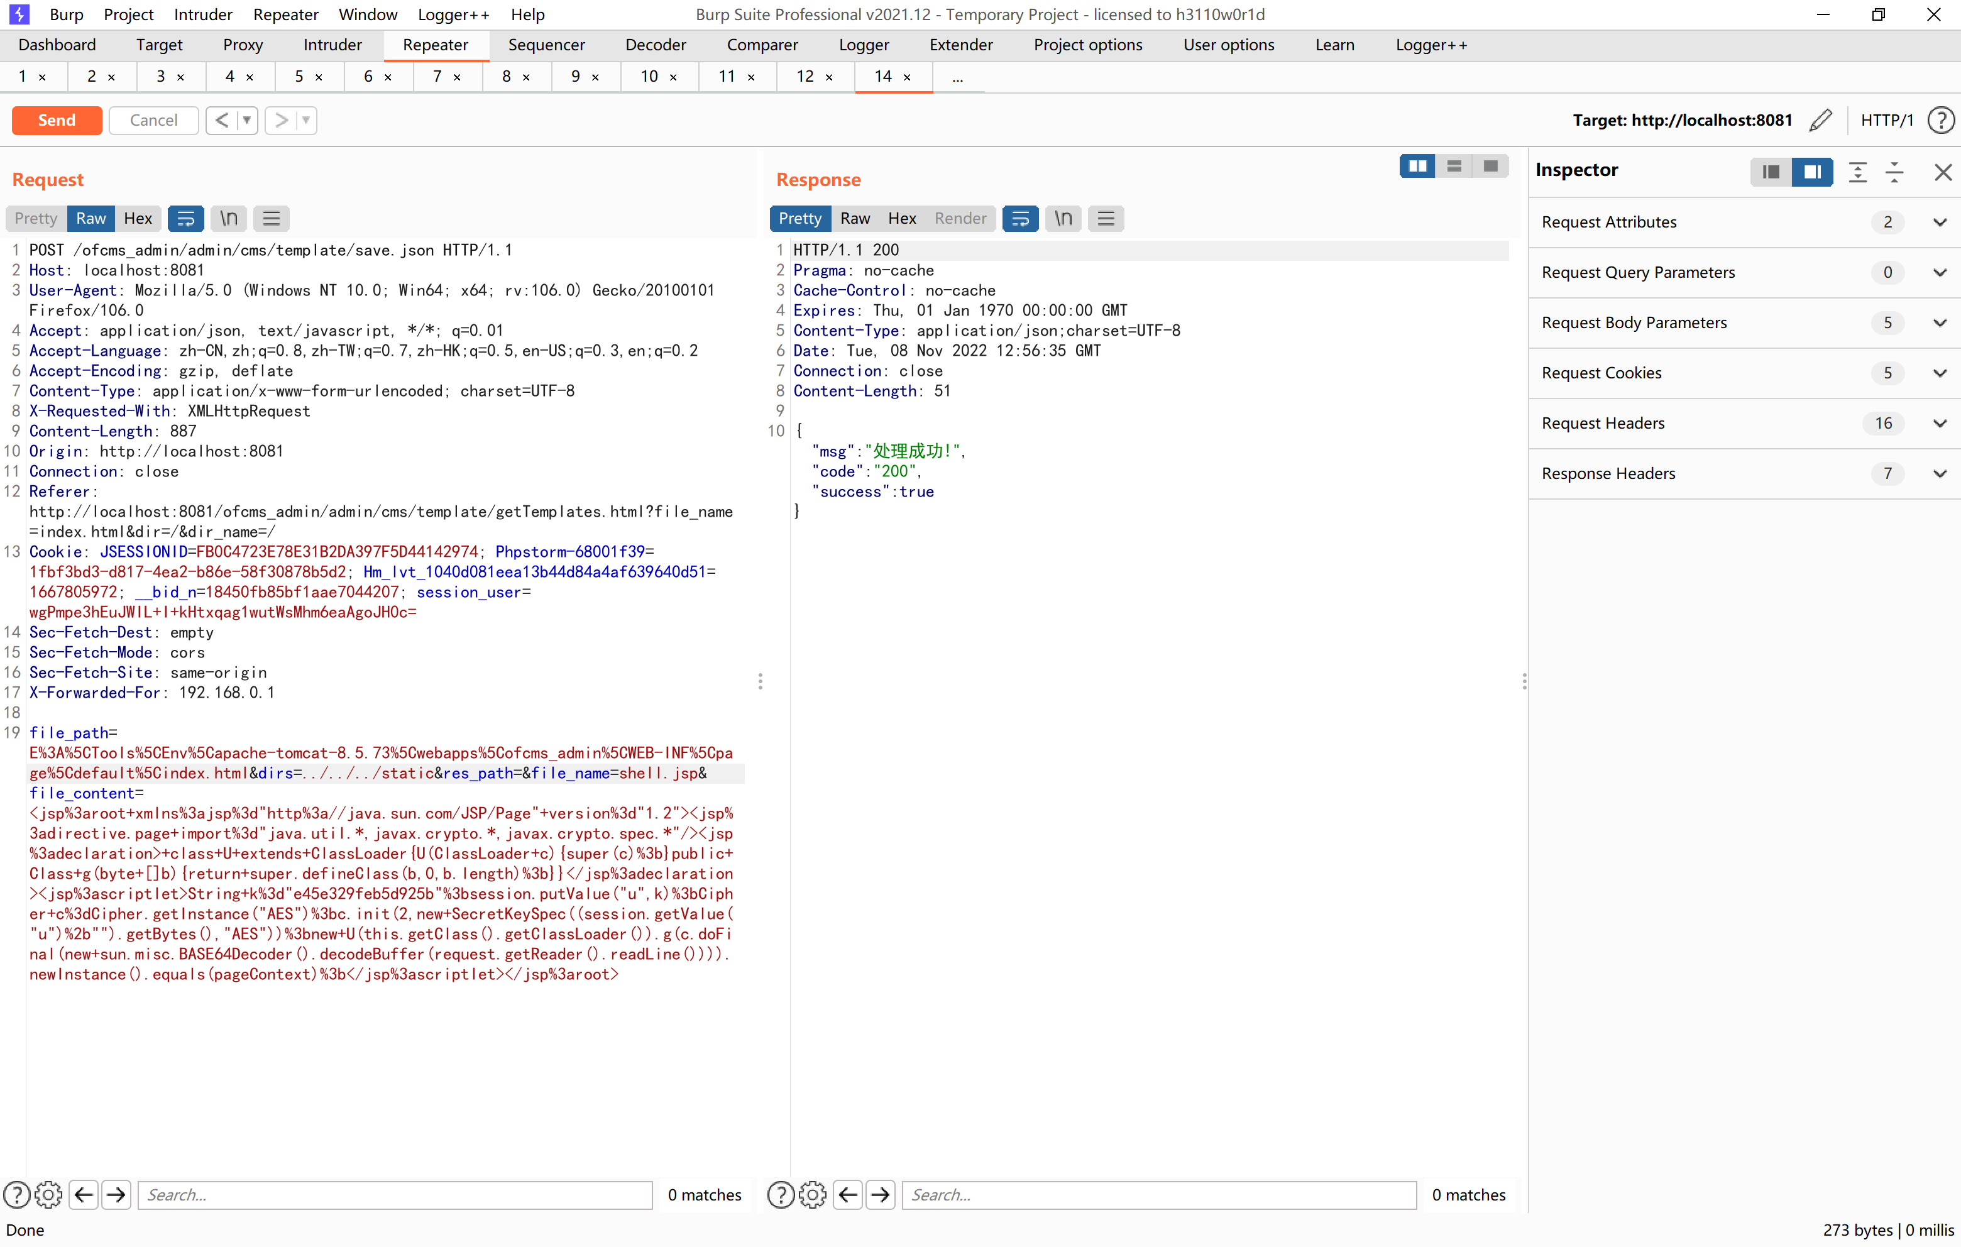Switch the Request view to Hex
The image size is (1961, 1247).
tap(138, 218)
